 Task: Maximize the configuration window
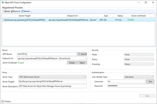tap(146, 2)
